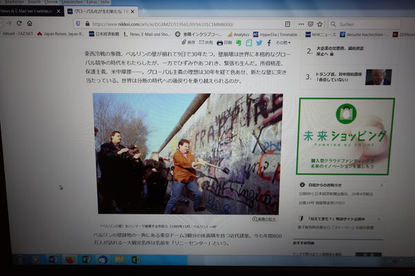Open the 日経からのお知らせ notice link
The image size is (415, 276).
325,185
